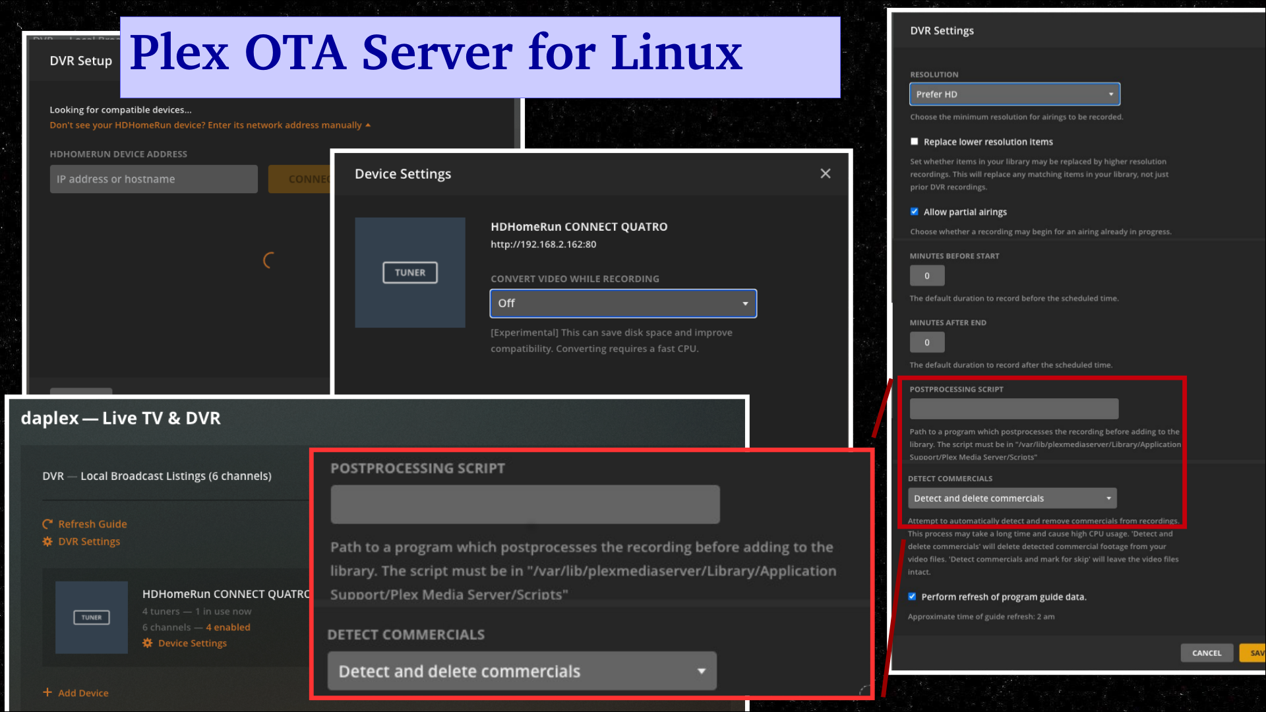Click the Minutes Before Start field
Viewport: 1266px width, 712px height.
coord(926,276)
